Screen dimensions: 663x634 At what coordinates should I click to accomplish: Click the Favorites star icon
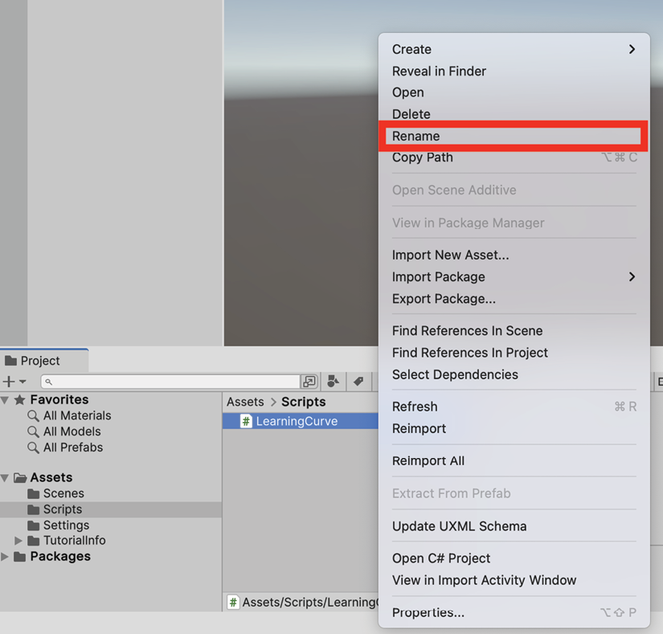coord(19,399)
